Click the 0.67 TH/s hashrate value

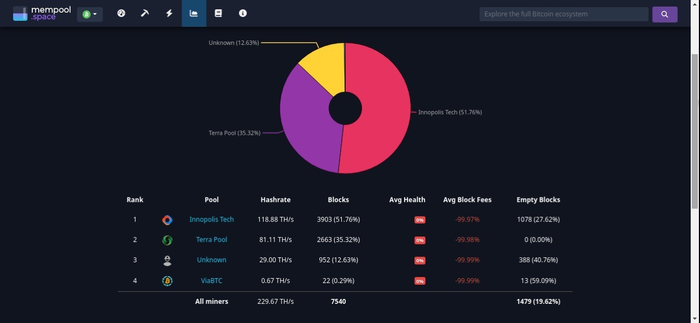(x=276, y=281)
